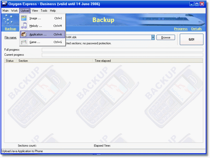The image size is (210, 158).
Task: Click the Elapsed Time: label
Action: point(102,146)
